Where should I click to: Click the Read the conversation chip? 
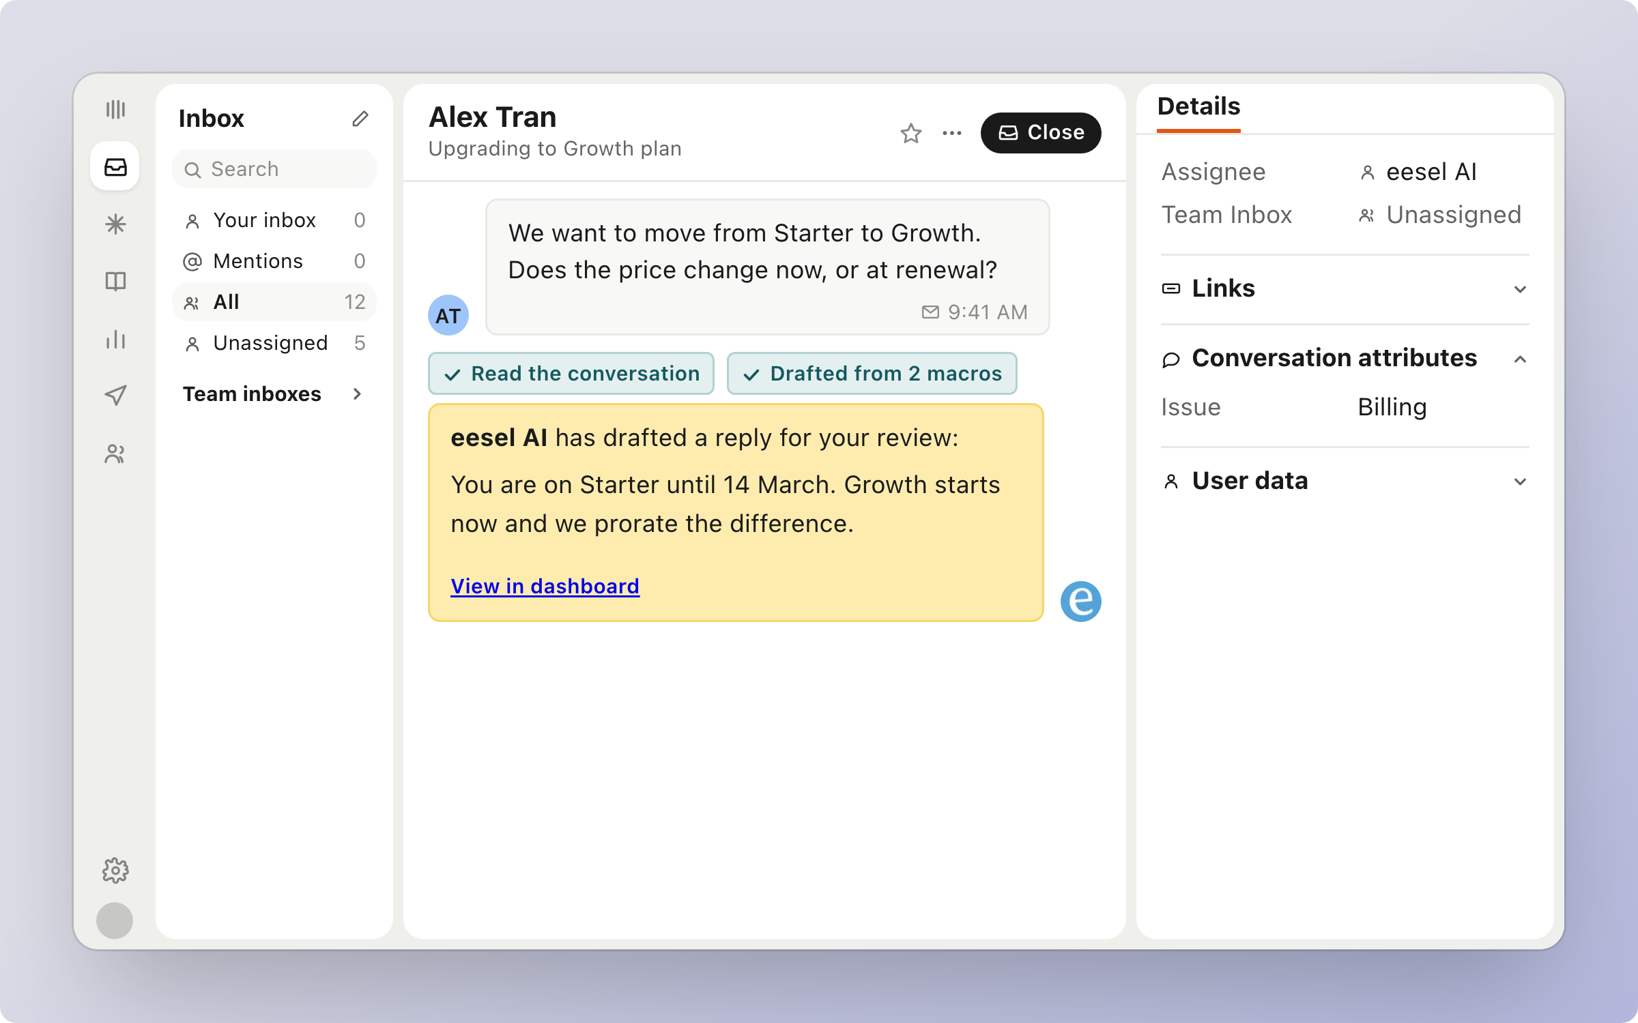click(571, 374)
